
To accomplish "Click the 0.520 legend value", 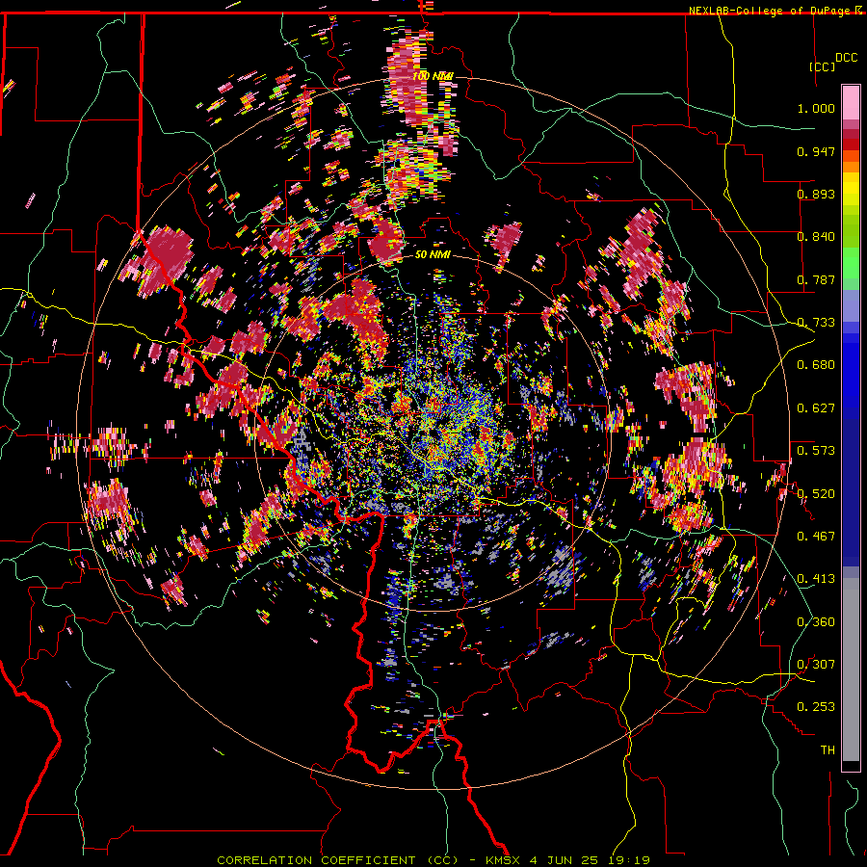I will click(816, 494).
